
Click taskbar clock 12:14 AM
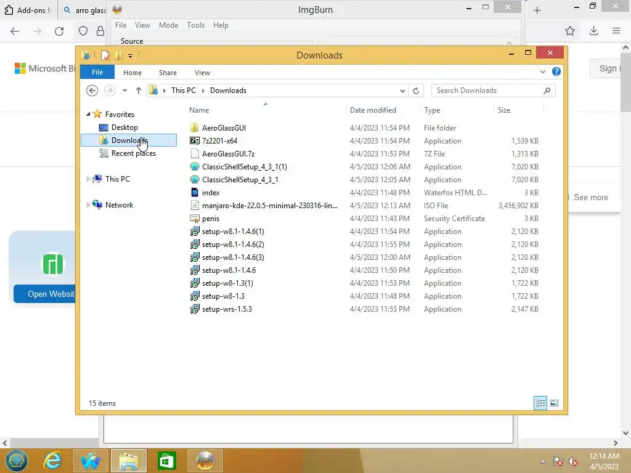click(604, 456)
